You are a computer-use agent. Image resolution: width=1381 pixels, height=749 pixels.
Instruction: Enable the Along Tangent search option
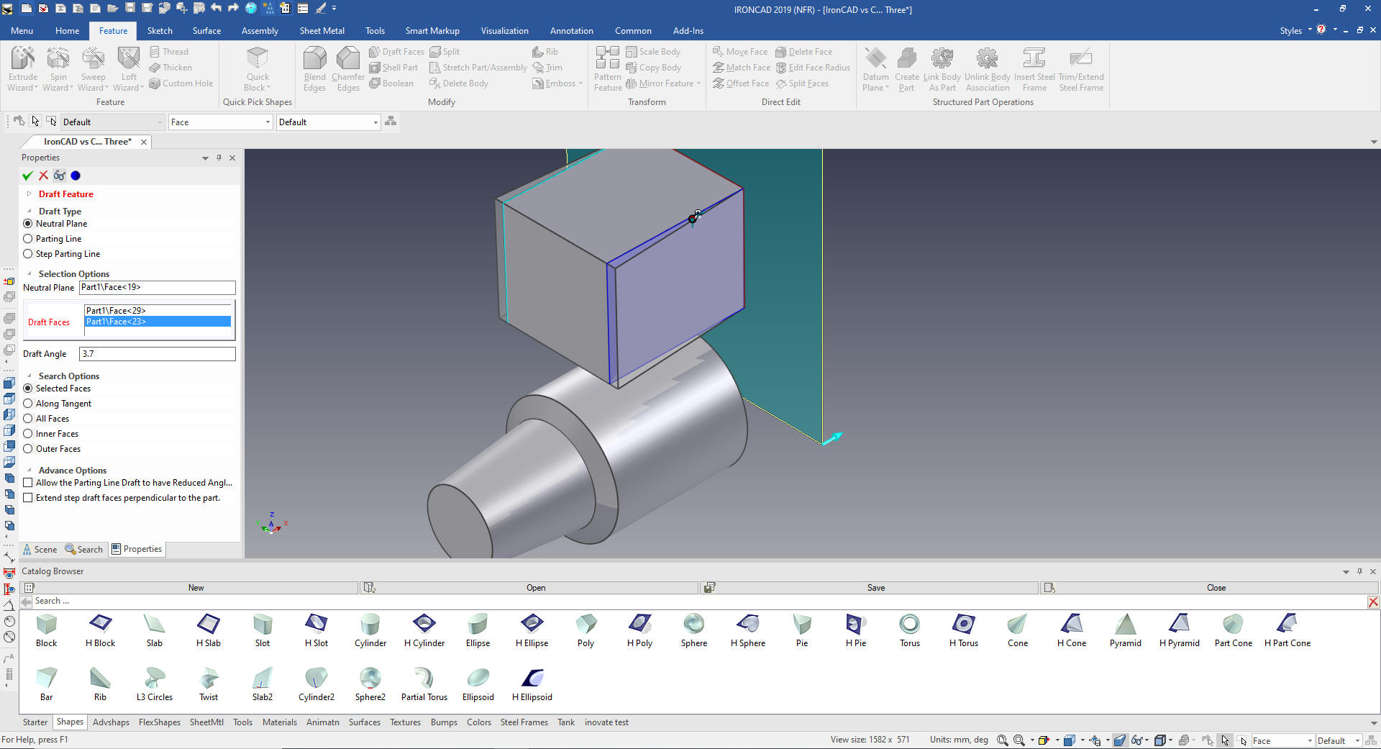click(28, 404)
